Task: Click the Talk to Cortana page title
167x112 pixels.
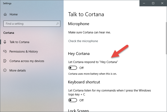Action: click(86, 14)
